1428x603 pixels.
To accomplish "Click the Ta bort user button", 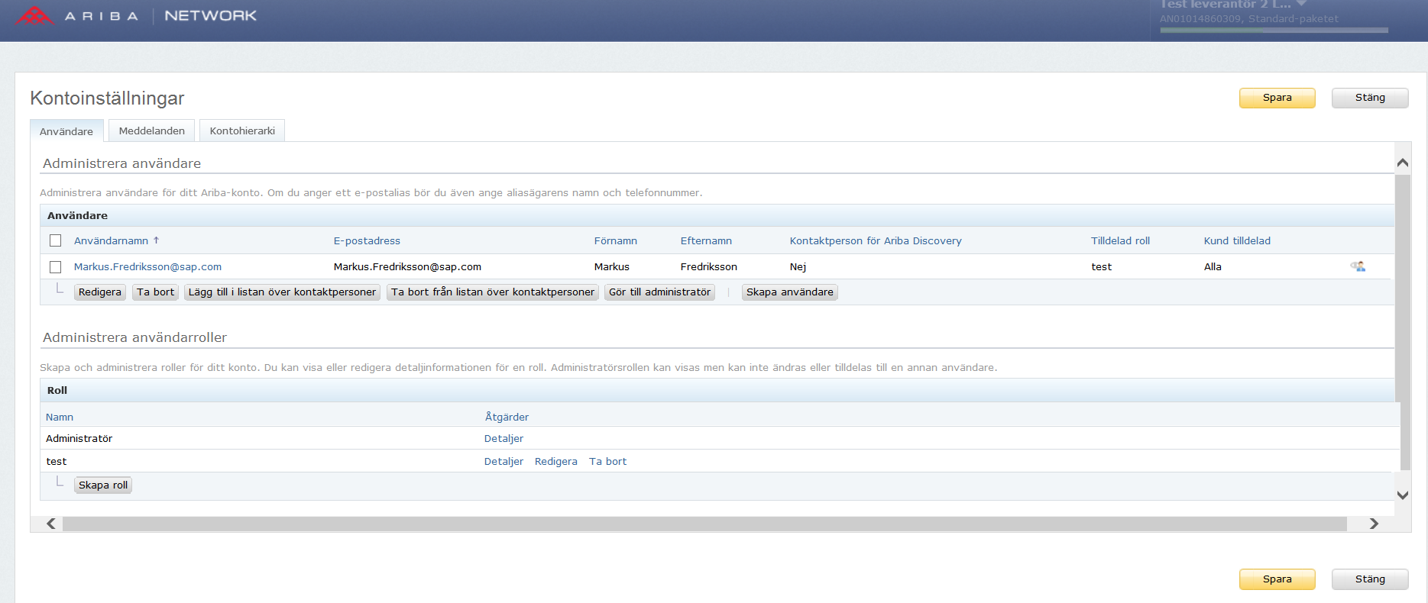I will (156, 292).
